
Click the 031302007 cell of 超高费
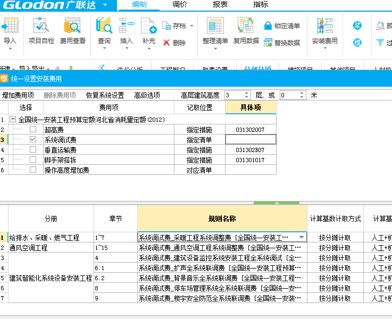coord(251,129)
